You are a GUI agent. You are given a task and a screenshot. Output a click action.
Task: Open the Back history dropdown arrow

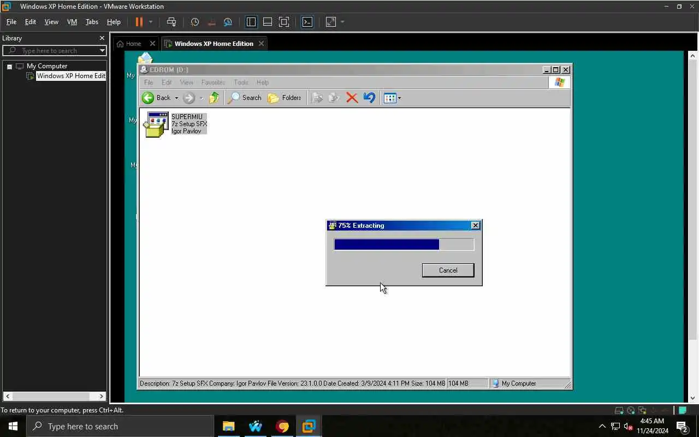(176, 98)
